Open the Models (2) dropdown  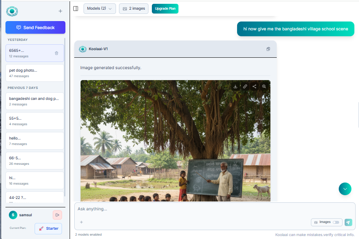coord(100,8)
